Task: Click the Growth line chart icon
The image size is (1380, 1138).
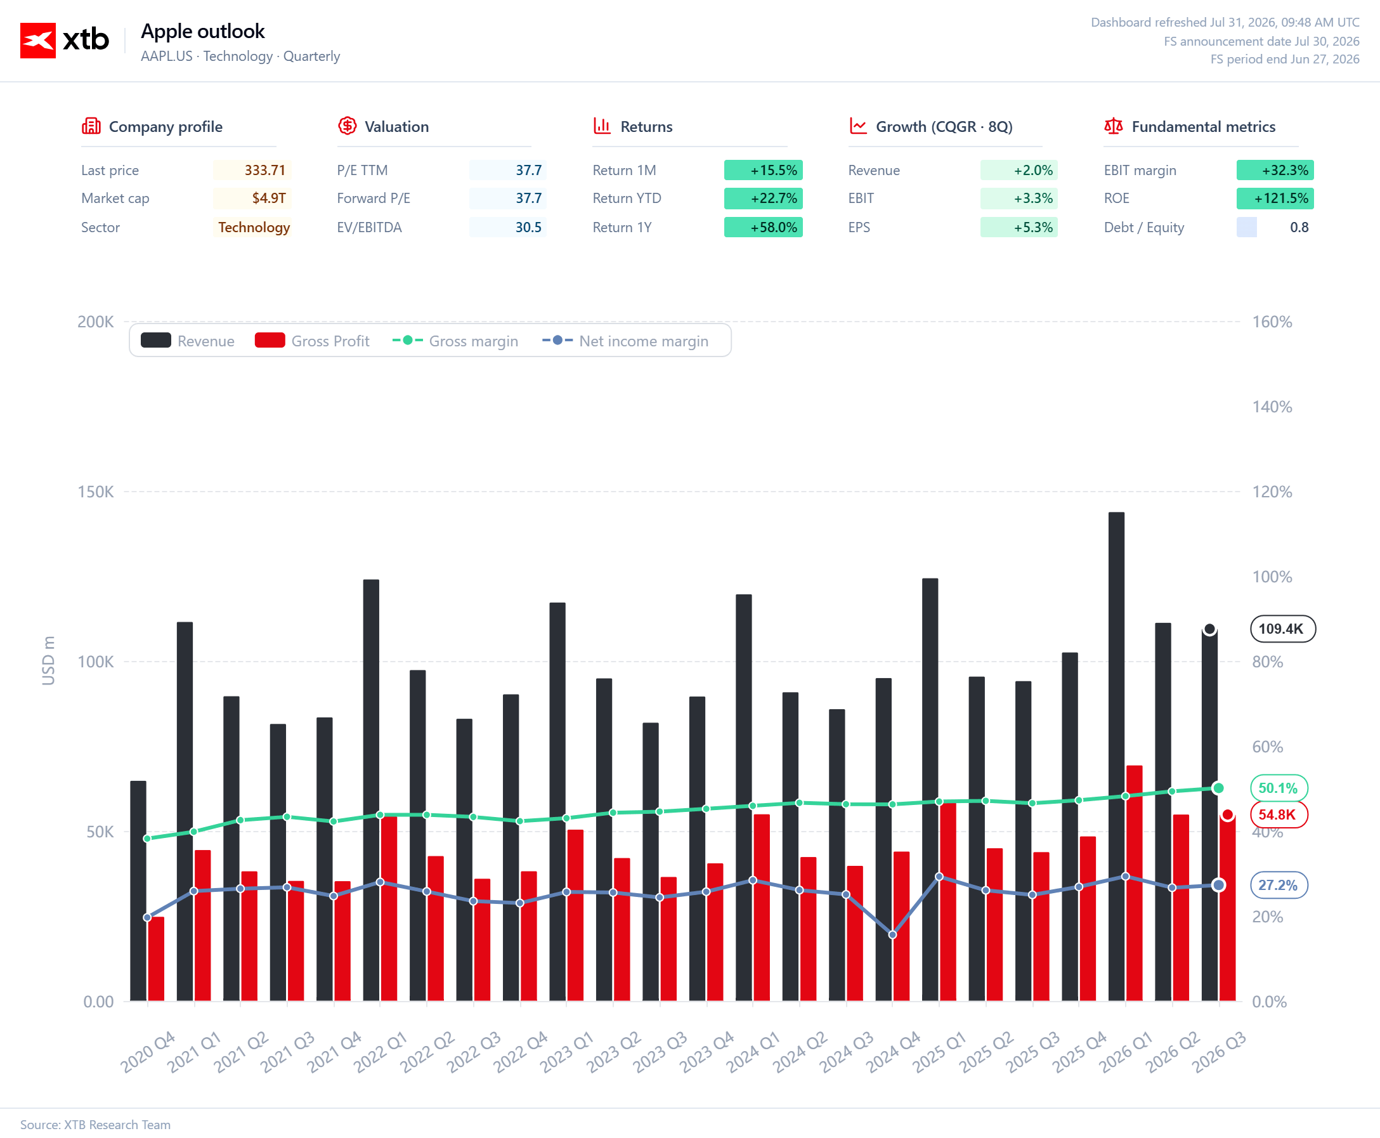Action: click(x=859, y=126)
